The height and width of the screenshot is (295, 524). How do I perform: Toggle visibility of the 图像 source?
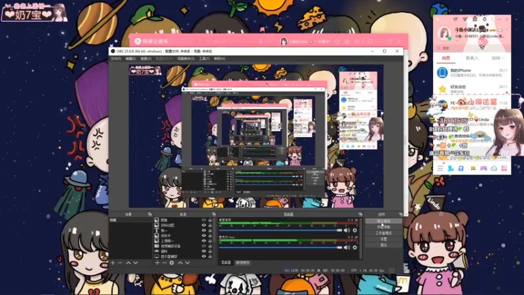[204, 220]
